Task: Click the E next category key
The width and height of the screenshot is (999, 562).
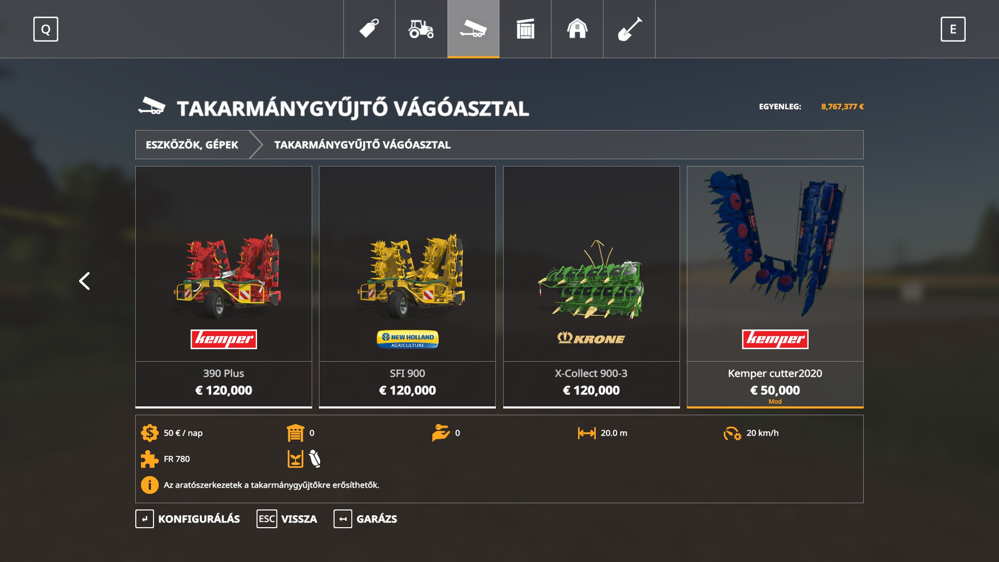Action: click(x=953, y=29)
